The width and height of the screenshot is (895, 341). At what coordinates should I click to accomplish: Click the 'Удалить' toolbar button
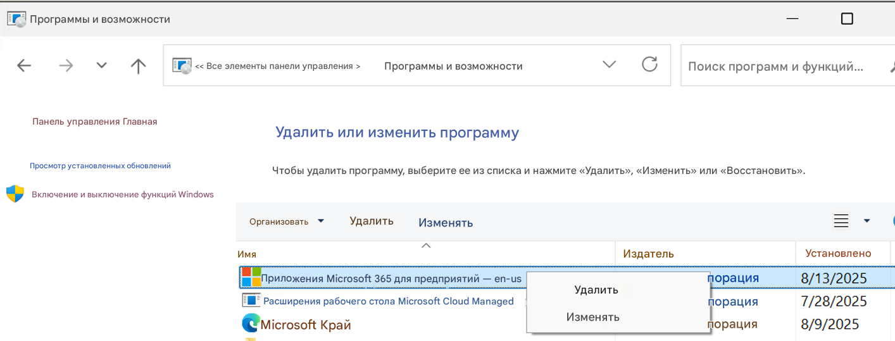point(372,221)
